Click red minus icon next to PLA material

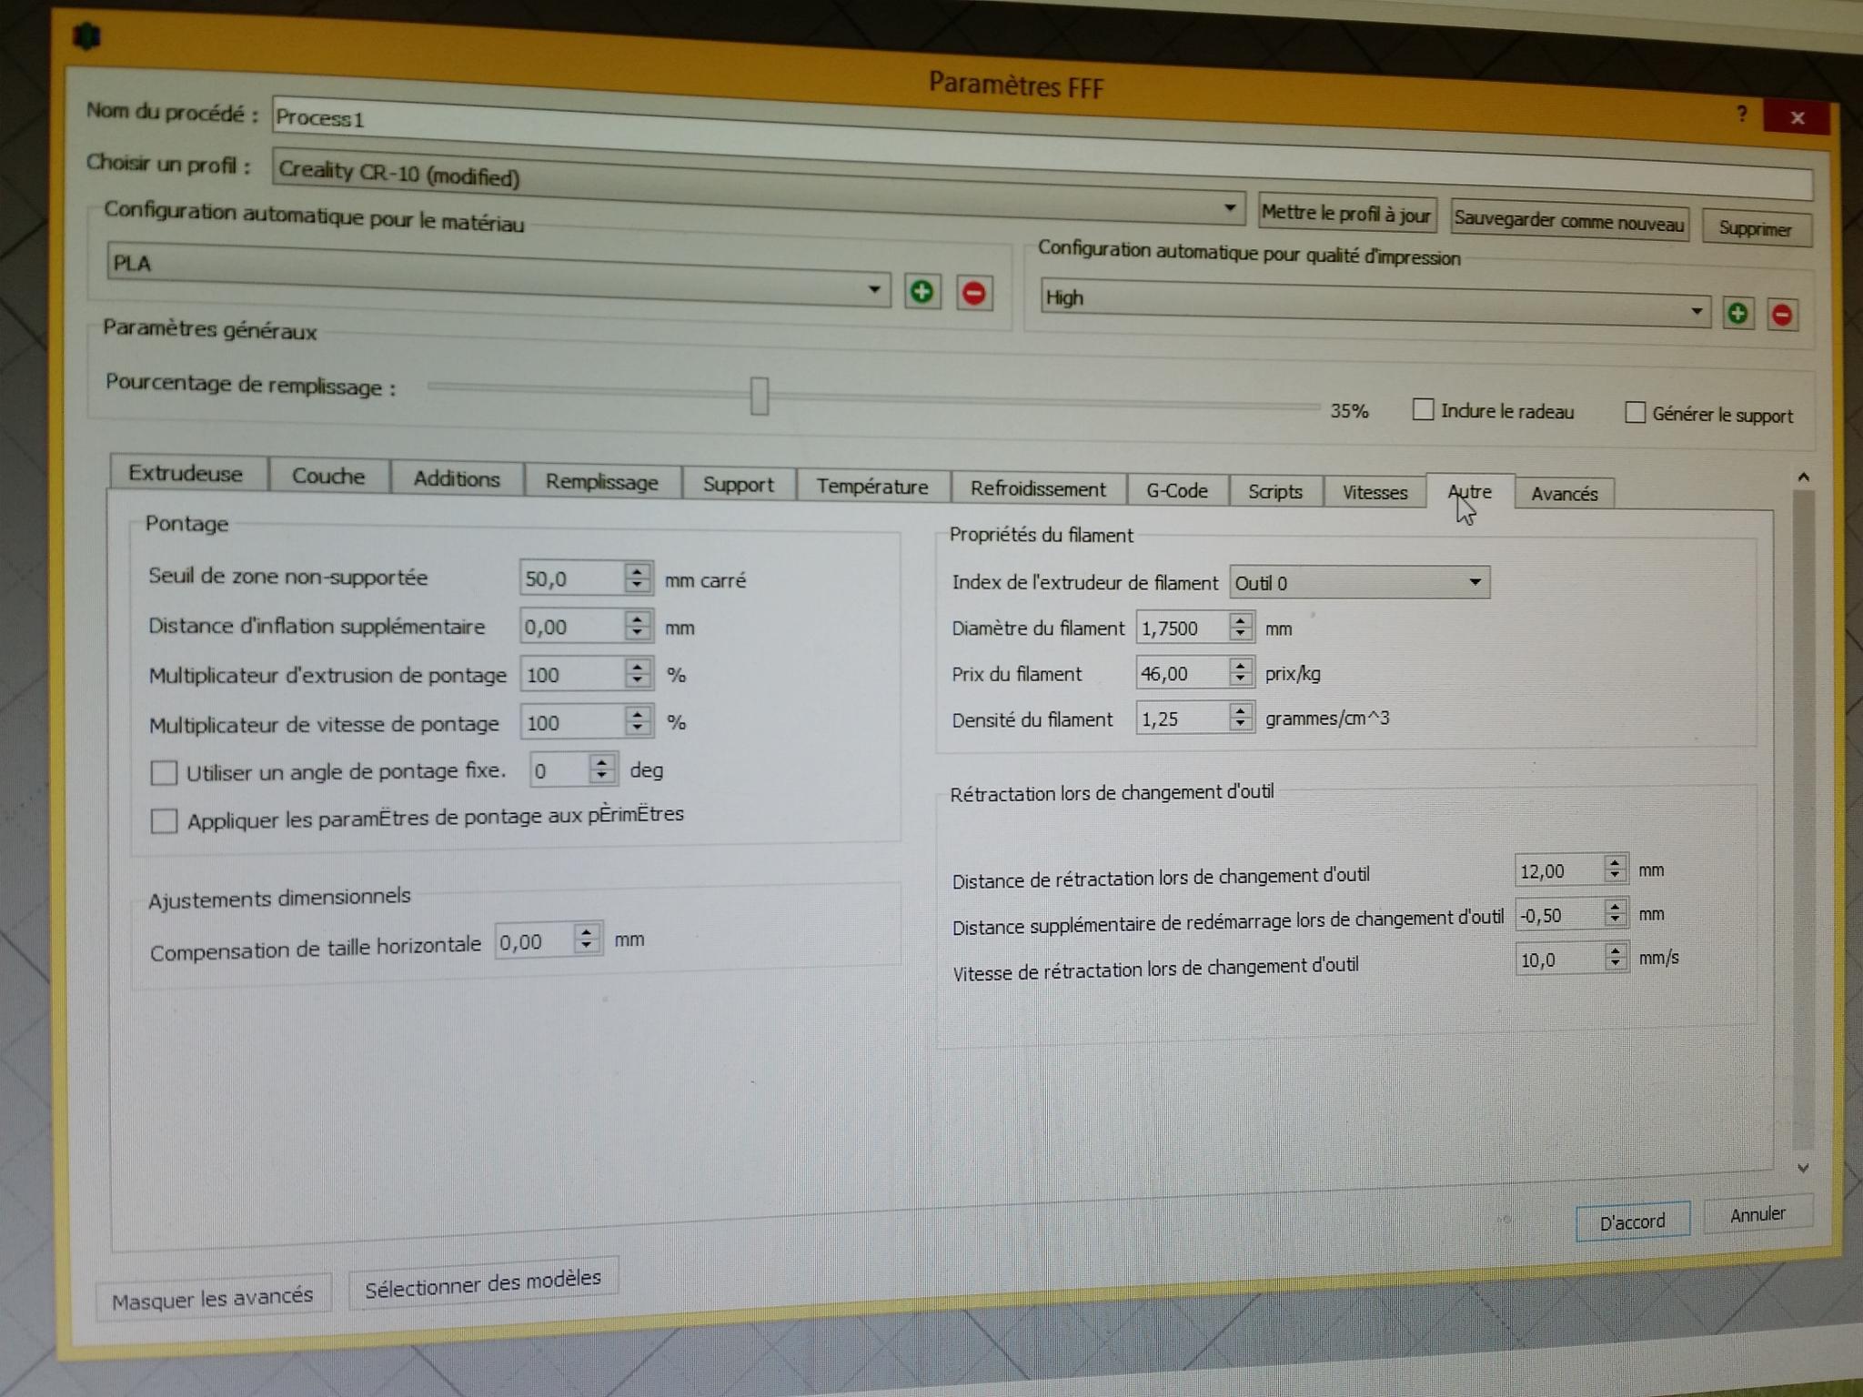pyautogui.click(x=973, y=294)
